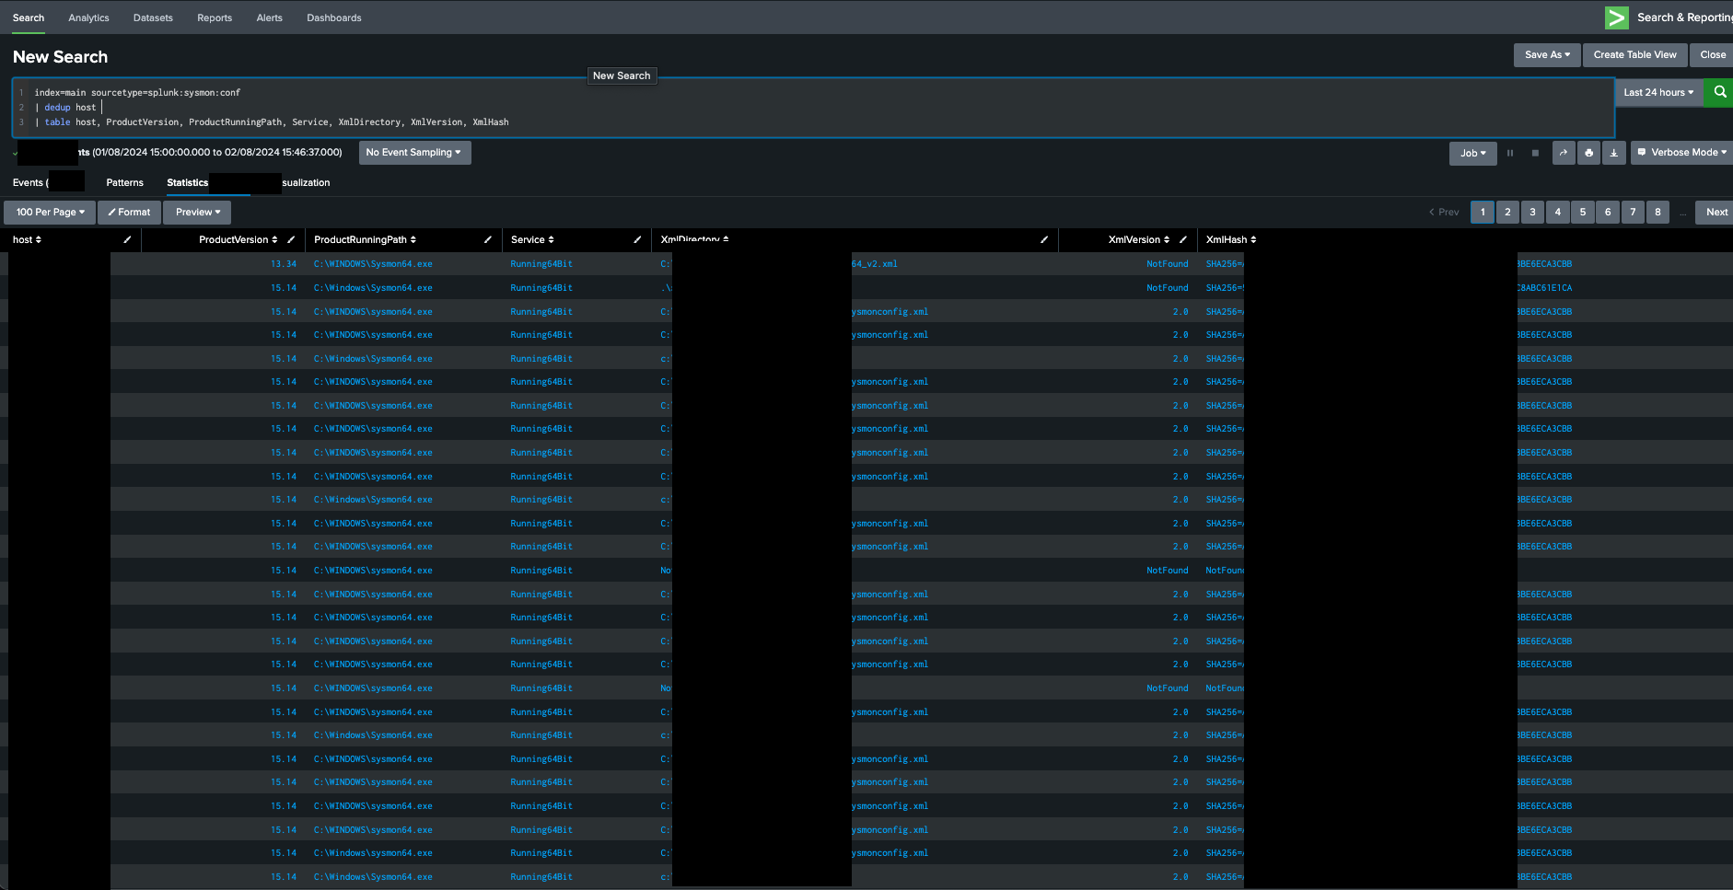Viewport: 1733px width, 890px height.
Task: Click the Create Table View button
Action: click(x=1635, y=55)
